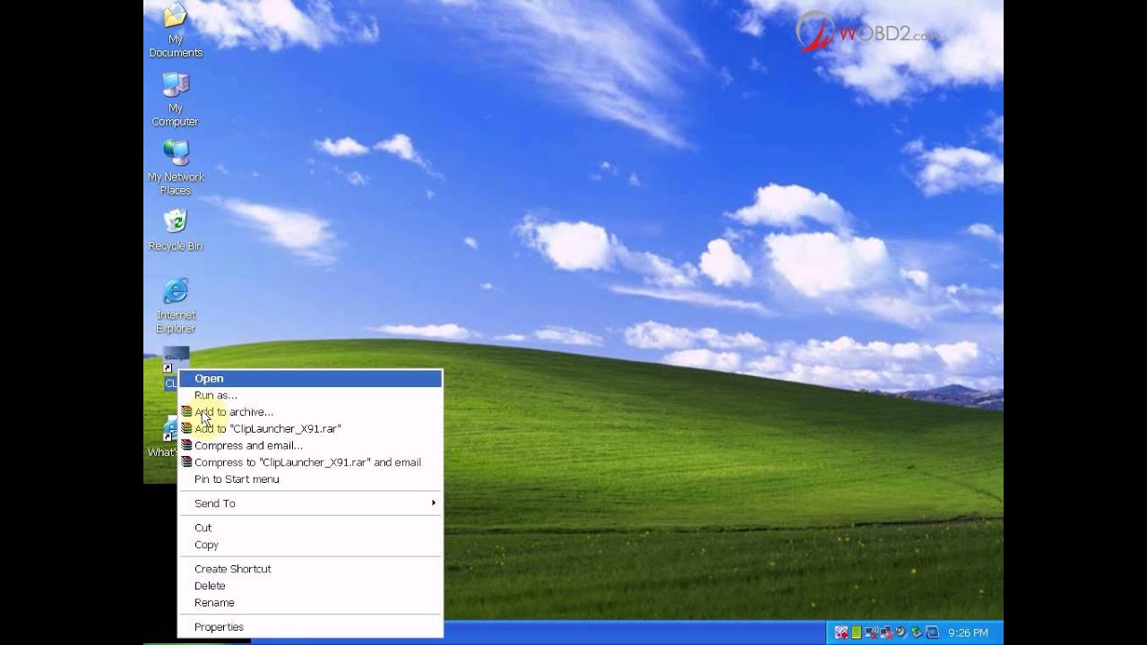Select the highlighted Clip shortcut icon on desktop
This screenshot has height=645, width=1147.
[176, 361]
